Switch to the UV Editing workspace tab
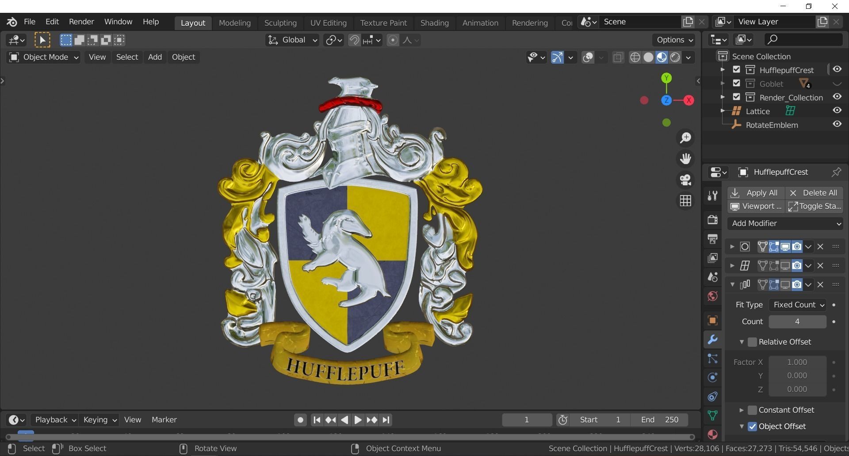The height and width of the screenshot is (456, 849). [328, 23]
